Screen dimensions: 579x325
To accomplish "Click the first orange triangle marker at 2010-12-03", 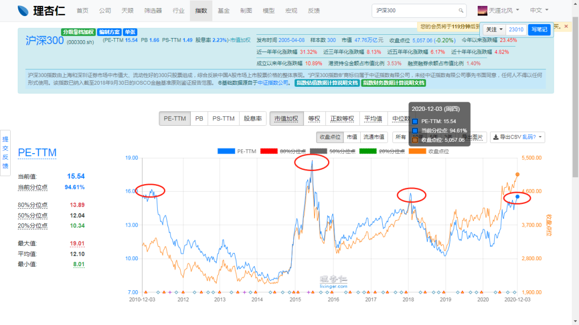I will [x=145, y=292].
